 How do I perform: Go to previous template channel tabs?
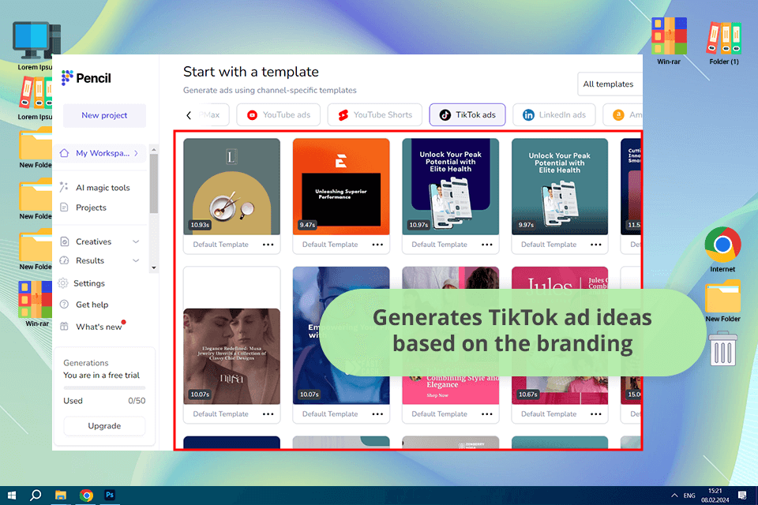pos(189,115)
